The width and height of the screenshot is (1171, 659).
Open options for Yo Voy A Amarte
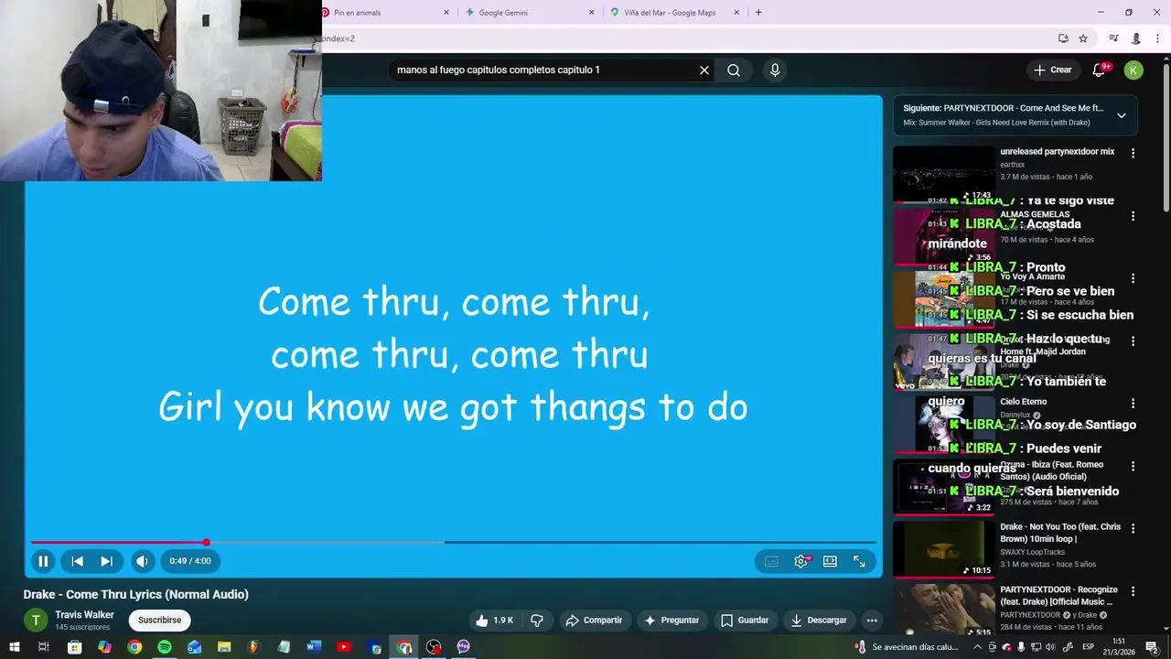click(x=1133, y=278)
